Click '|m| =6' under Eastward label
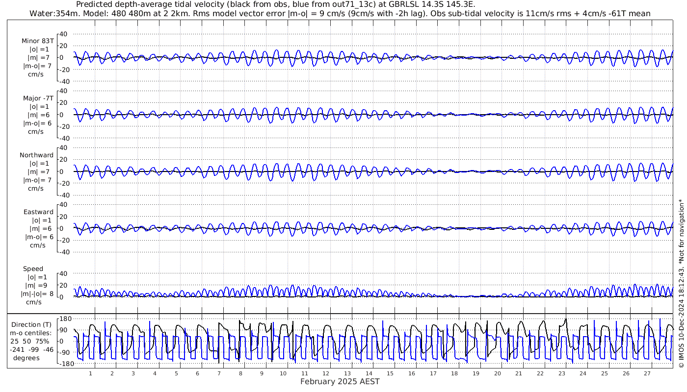The height and width of the screenshot is (392, 687). [x=39, y=228]
